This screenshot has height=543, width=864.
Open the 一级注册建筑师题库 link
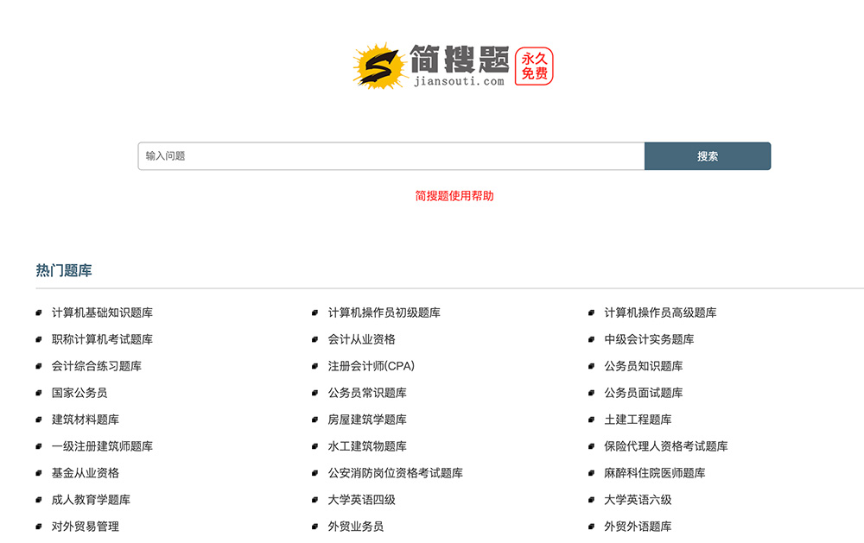(100, 446)
